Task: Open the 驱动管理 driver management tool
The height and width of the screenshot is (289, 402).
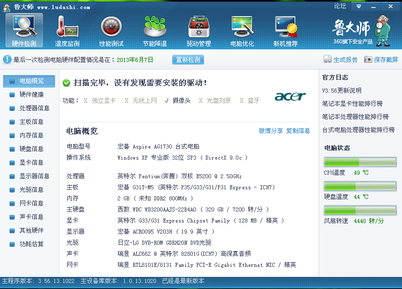Action: coord(198,30)
